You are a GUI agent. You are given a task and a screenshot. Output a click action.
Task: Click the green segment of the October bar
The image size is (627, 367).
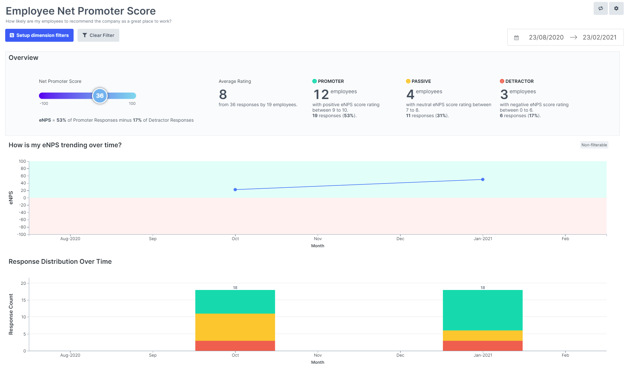click(x=235, y=301)
